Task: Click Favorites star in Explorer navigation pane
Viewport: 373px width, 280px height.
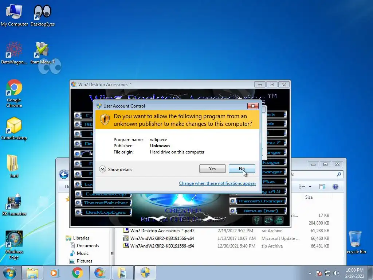Action: [x=68, y=199]
